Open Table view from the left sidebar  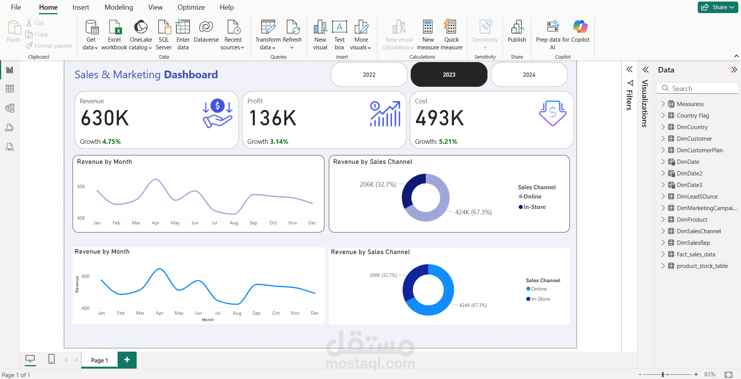click(x=10, y=89)
